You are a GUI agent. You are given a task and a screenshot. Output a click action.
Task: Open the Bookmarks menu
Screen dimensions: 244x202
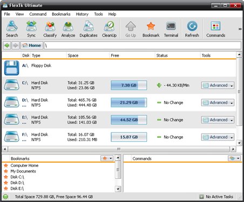pos(61,14)
